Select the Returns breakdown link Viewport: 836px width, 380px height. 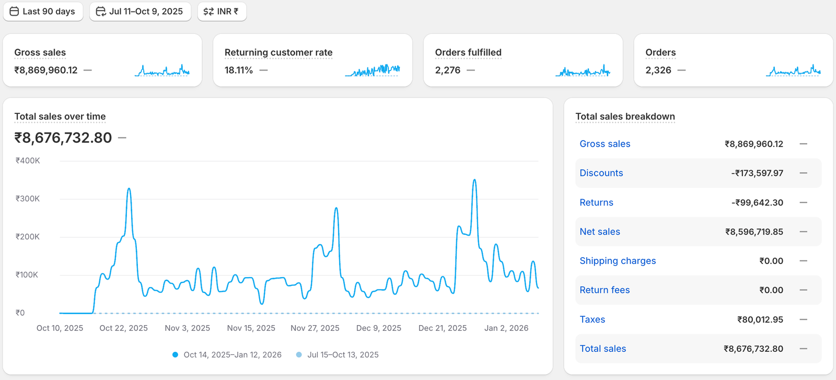tap(596, 202)
